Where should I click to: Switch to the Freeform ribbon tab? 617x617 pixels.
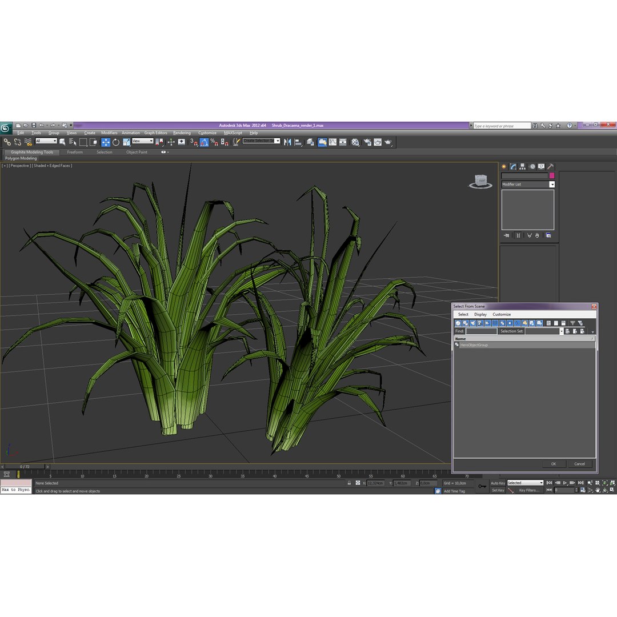click(x=75, y=153)
